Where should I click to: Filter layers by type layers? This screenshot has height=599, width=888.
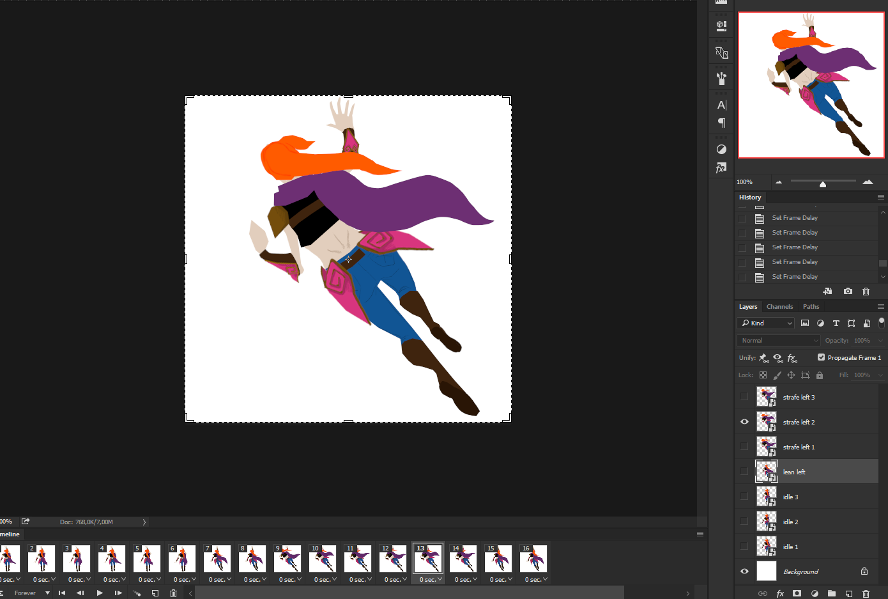836,323
